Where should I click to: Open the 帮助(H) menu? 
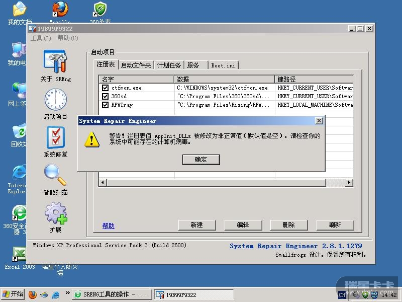(68, 38)
